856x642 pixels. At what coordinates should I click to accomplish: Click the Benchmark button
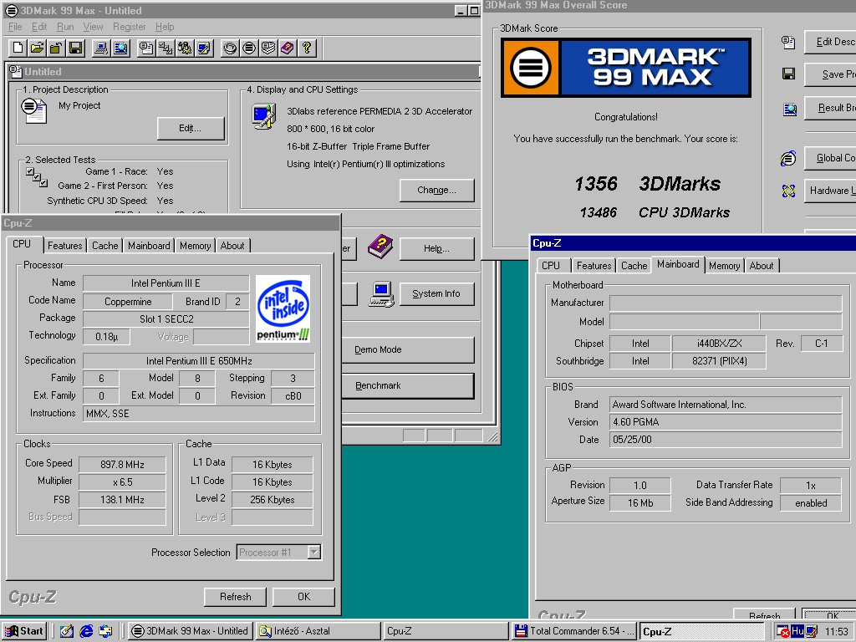(408, 386)
